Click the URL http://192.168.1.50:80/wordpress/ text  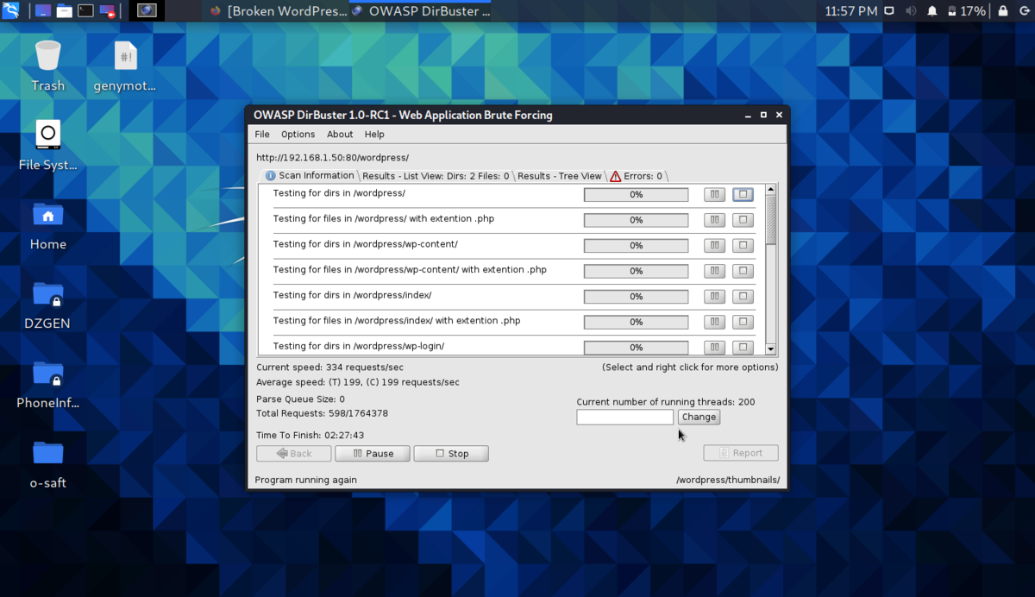coord(333,158)
